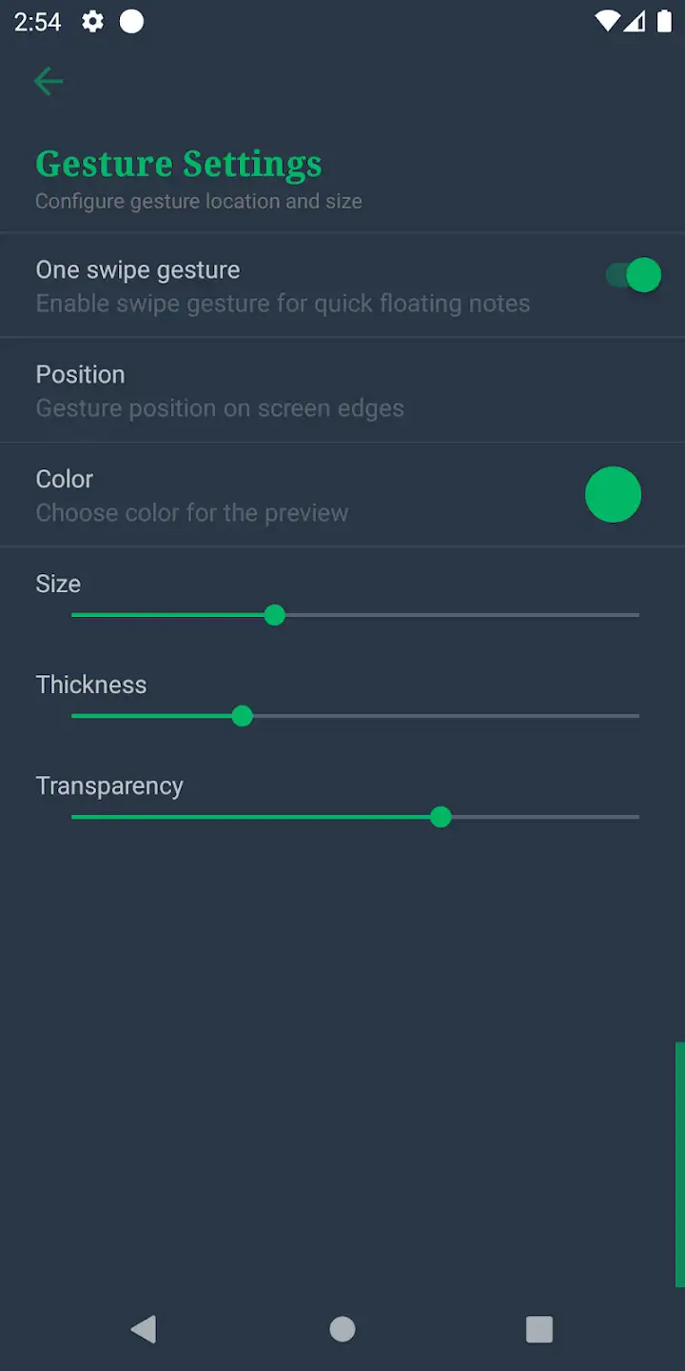
Task: Tap the battery icon in the status bar
Action: (664, 21)
